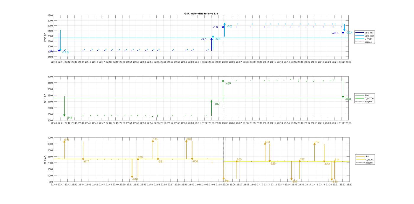Click the '22:40' time tick under VBD plot

(x=54, y=62)
